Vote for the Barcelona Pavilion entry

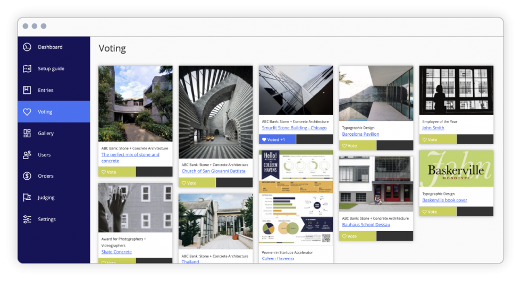[x=357, y=145]
